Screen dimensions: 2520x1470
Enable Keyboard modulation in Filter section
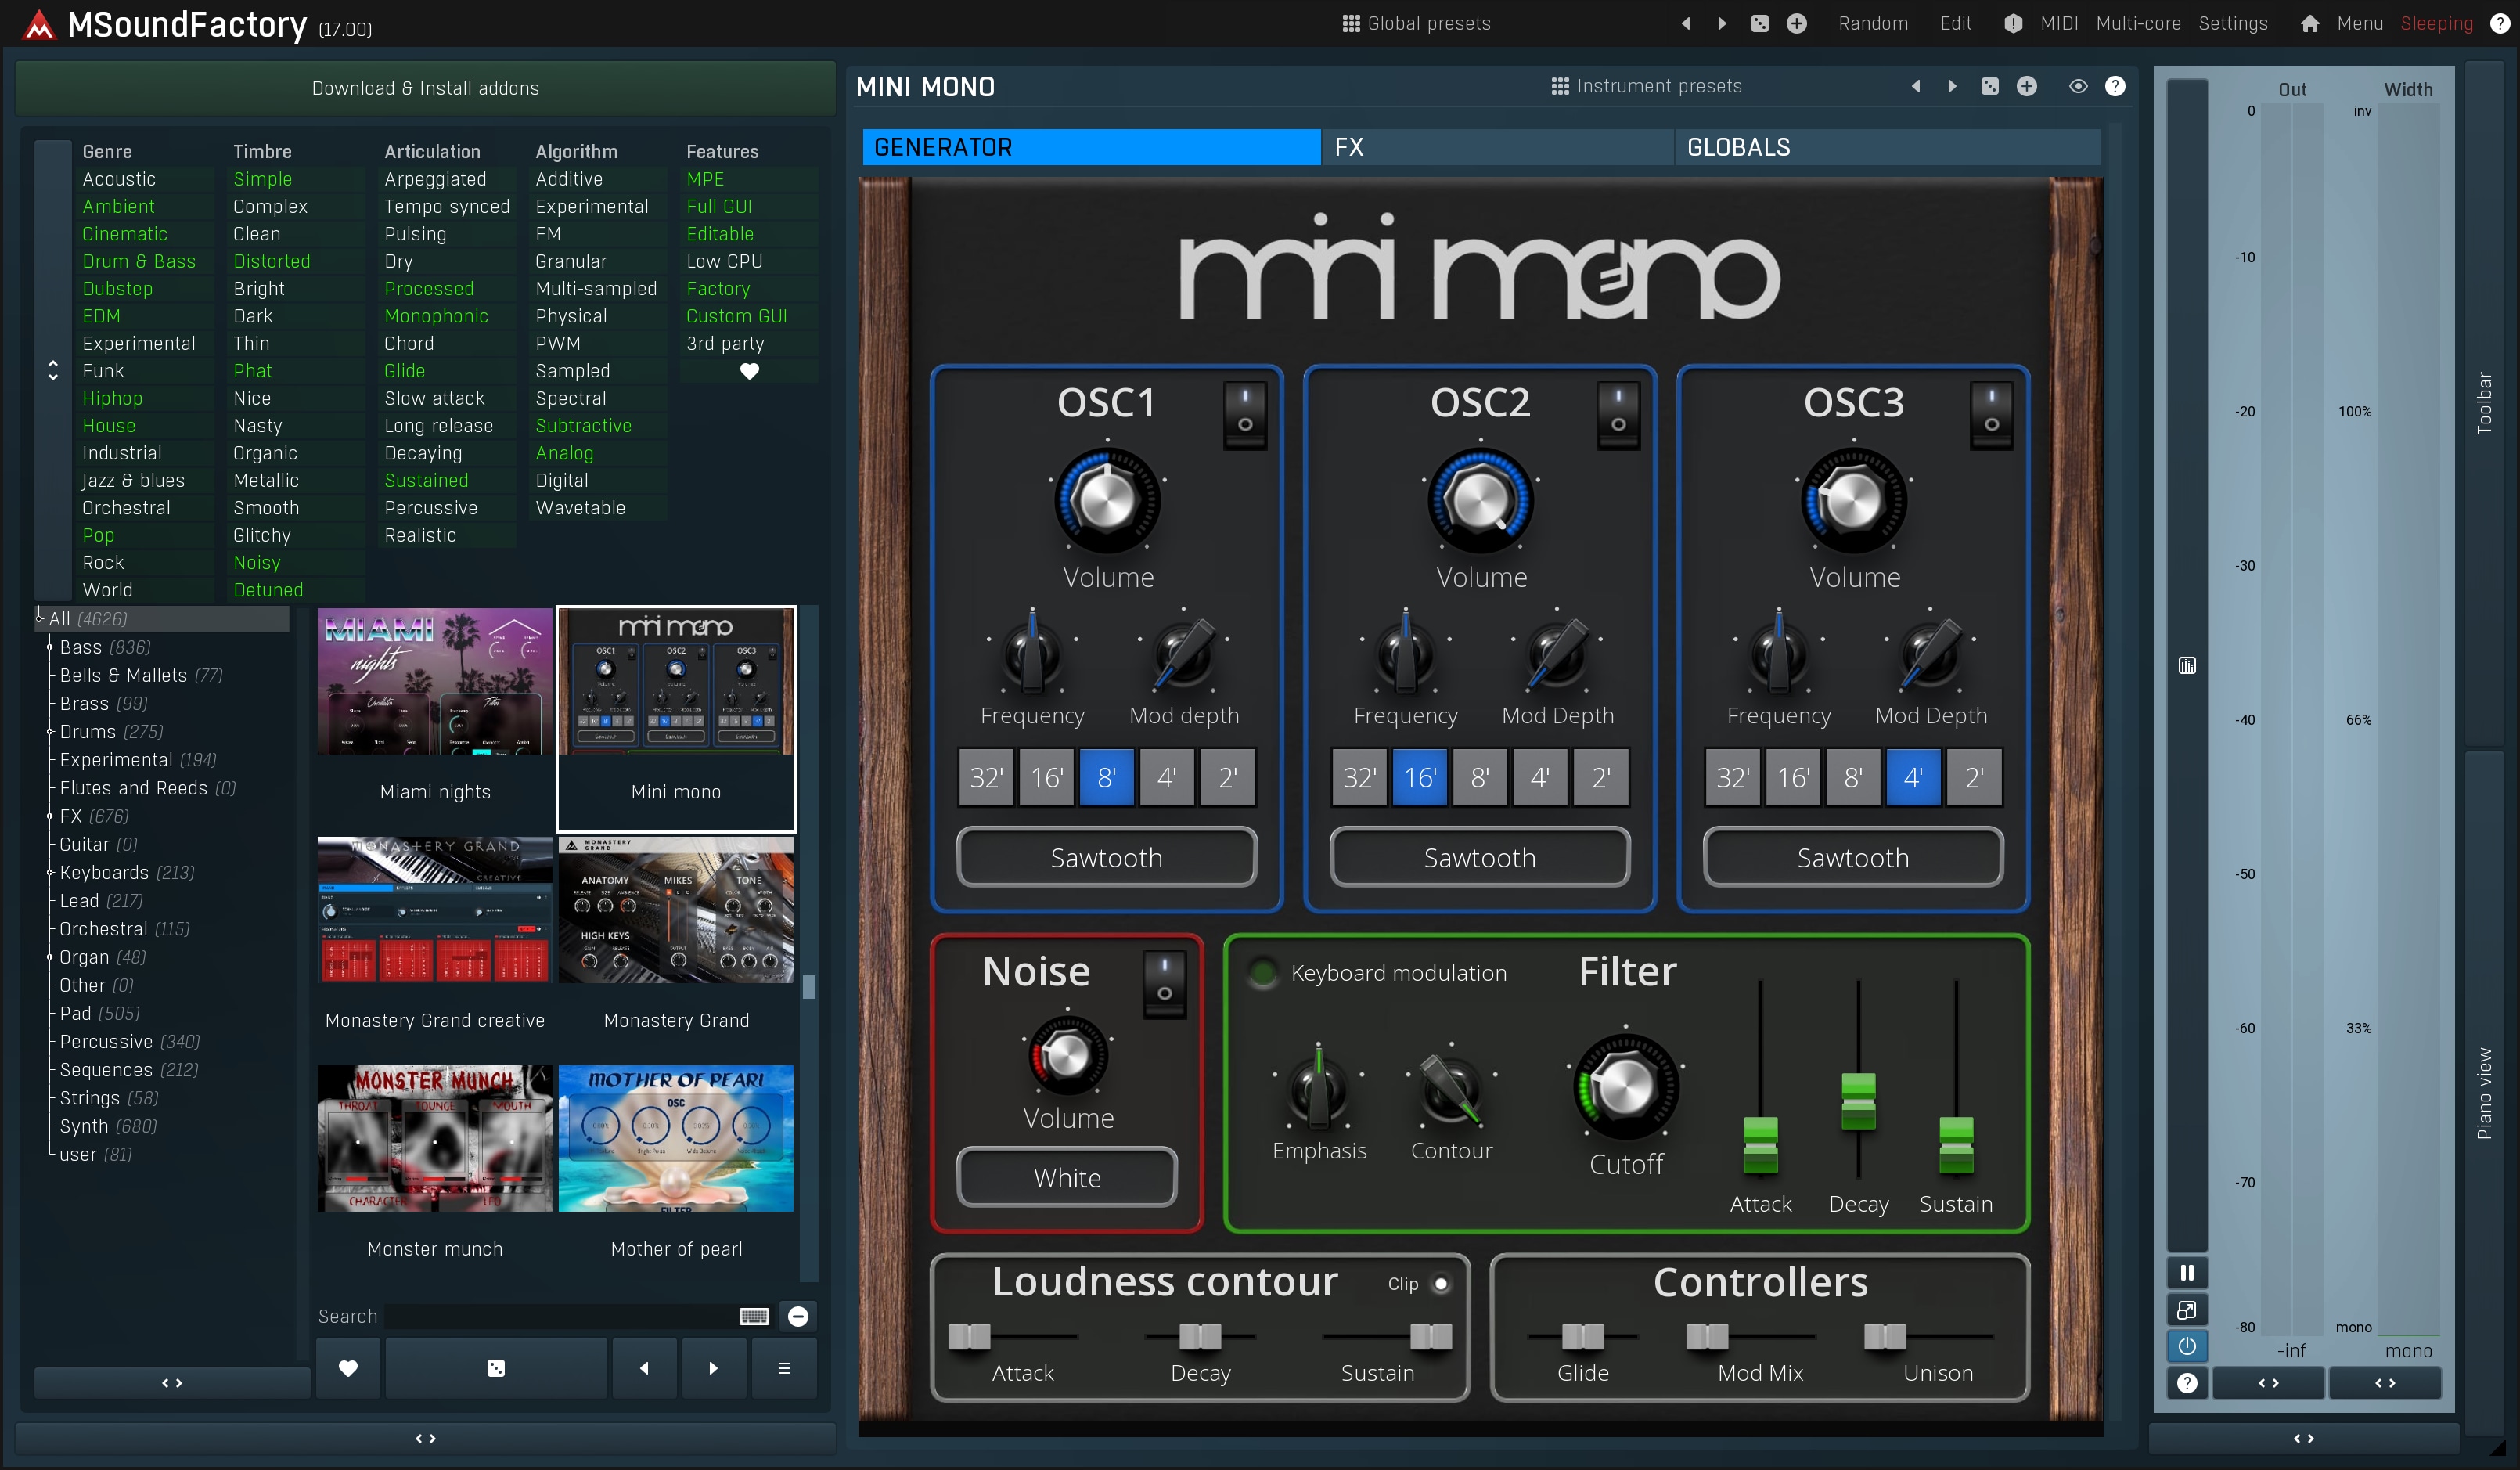click(1263, 973)
